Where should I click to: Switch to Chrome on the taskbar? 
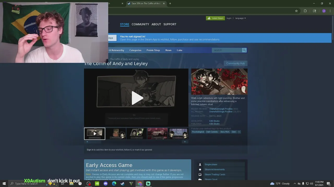[x=140, y=184]
